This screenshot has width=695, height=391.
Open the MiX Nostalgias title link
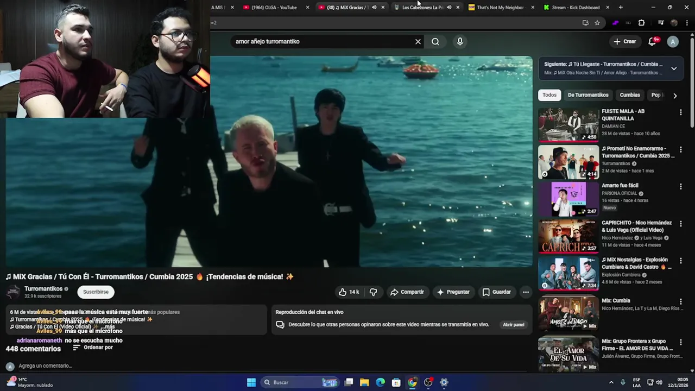(636, 263)
